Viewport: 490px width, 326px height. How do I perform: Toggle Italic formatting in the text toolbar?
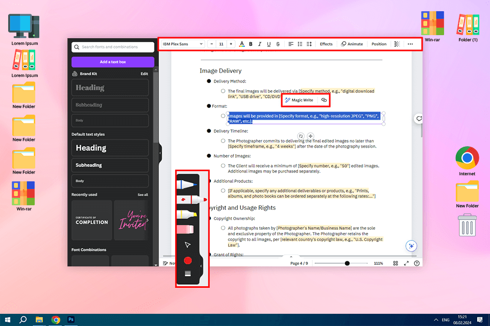(259, 44)
